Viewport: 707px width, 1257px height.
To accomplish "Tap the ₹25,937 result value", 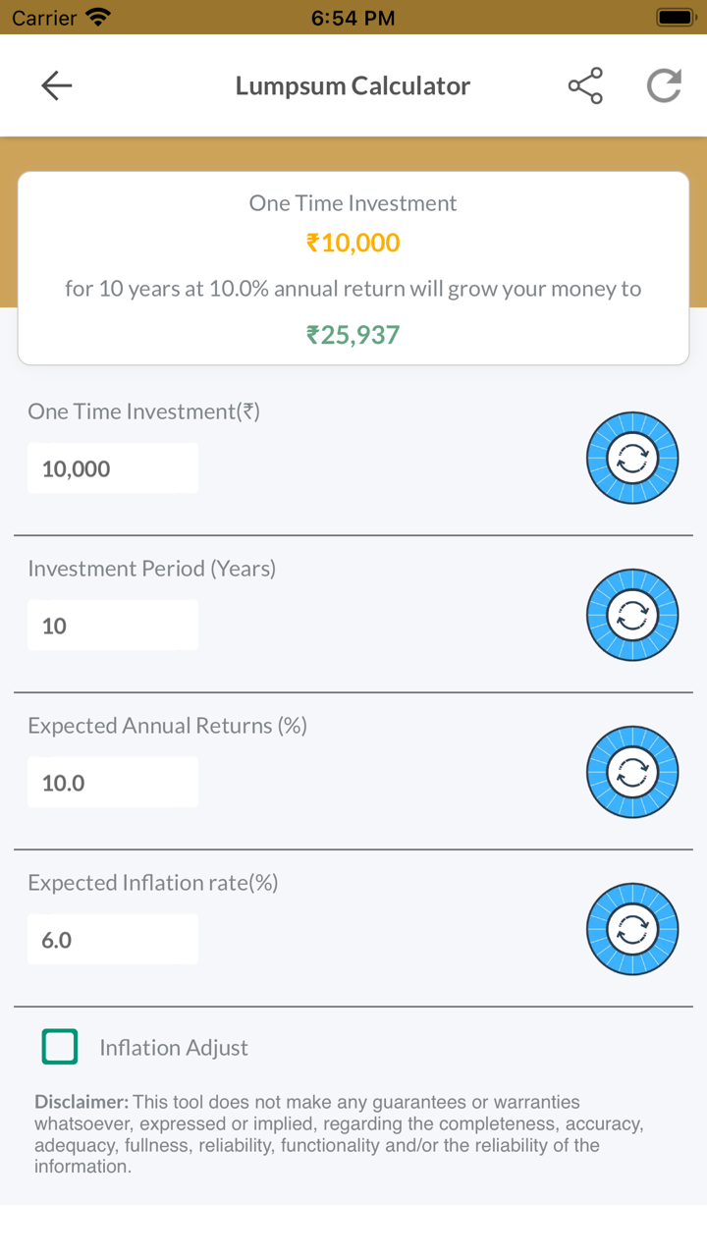I will point(353,335).
